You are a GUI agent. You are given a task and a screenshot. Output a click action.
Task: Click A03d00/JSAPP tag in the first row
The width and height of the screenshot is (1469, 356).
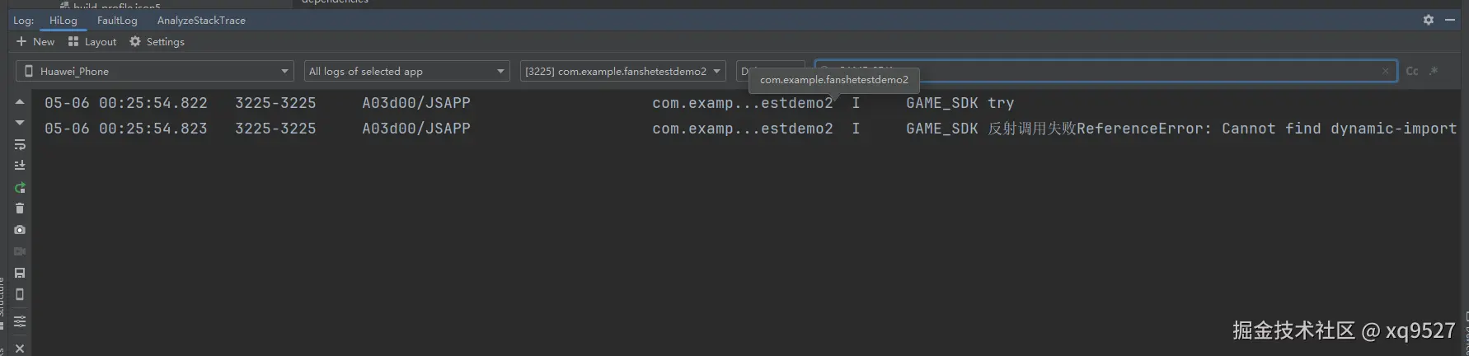click(x=416, y=103)
